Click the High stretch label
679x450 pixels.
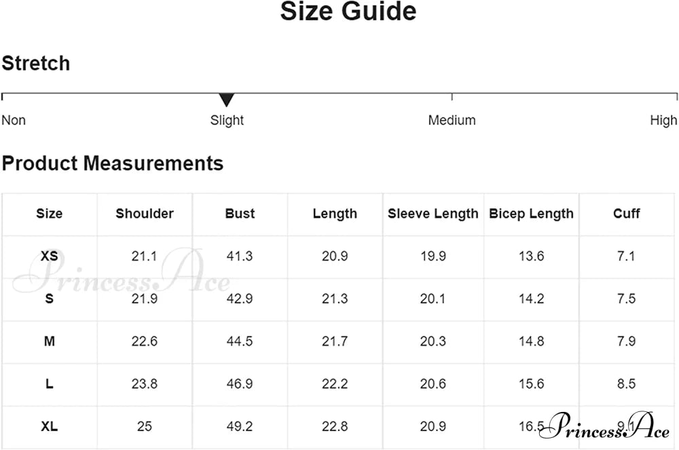click(663, 120)
